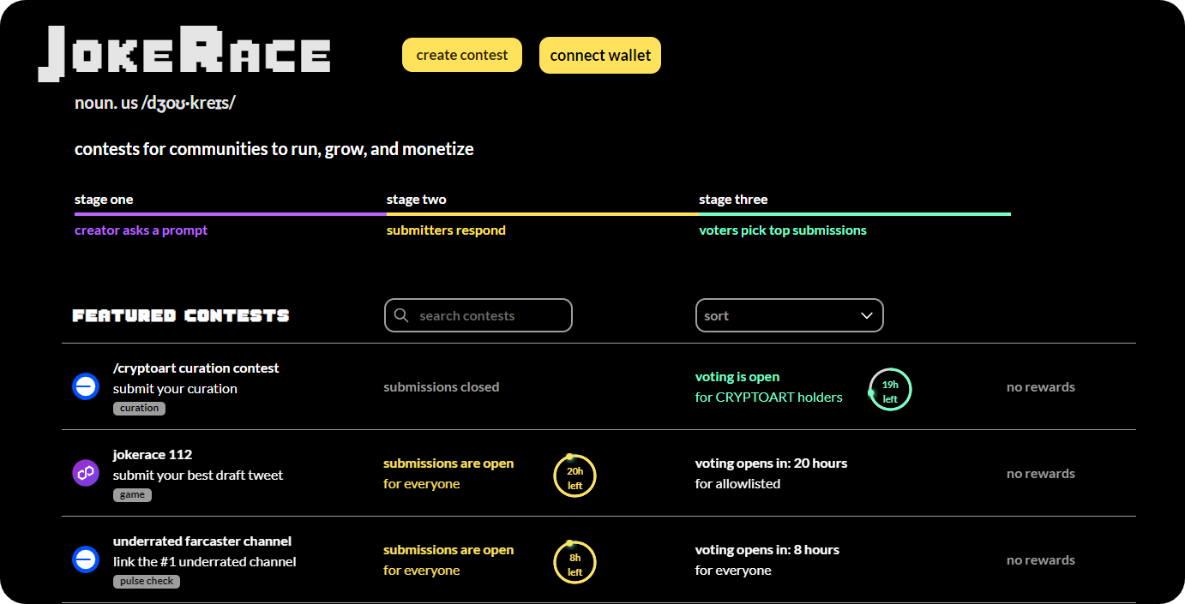
Task: Select the stage two tab
Action: pos(416,200)
